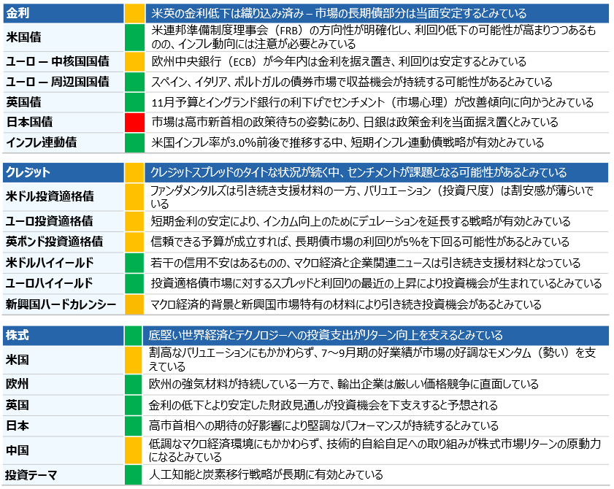The image size is (614, 489).
Task: Select the ユーロ投資適格債 row label
Action: coord(49,221)
